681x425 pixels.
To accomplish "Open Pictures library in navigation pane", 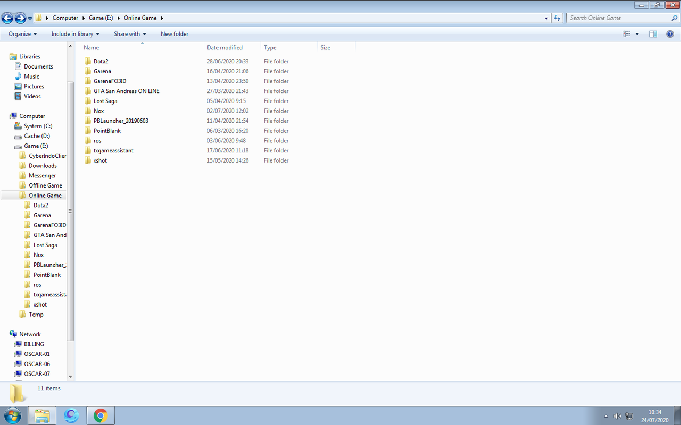I will (34, 86).
